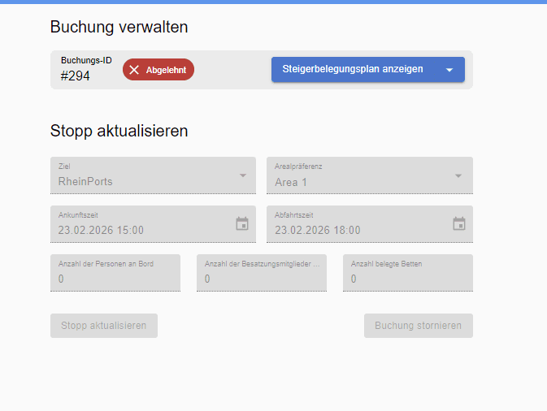Click Anzahl belegte Betten field

click(408, 273)
